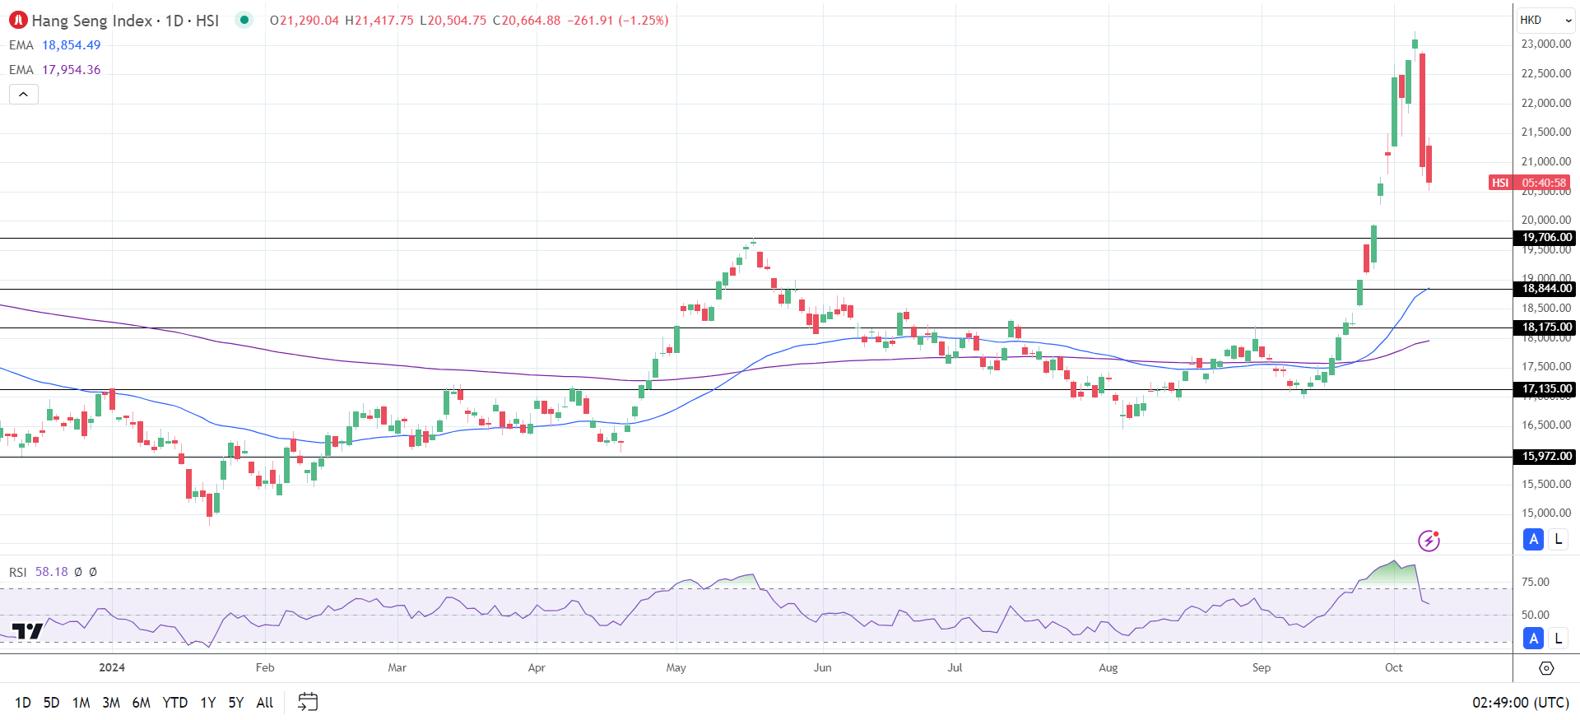The image size is (1580, 720).
Task: Click the 23,000.00 price axis label
Action: pyautogui.click(x=1546, y=44)
